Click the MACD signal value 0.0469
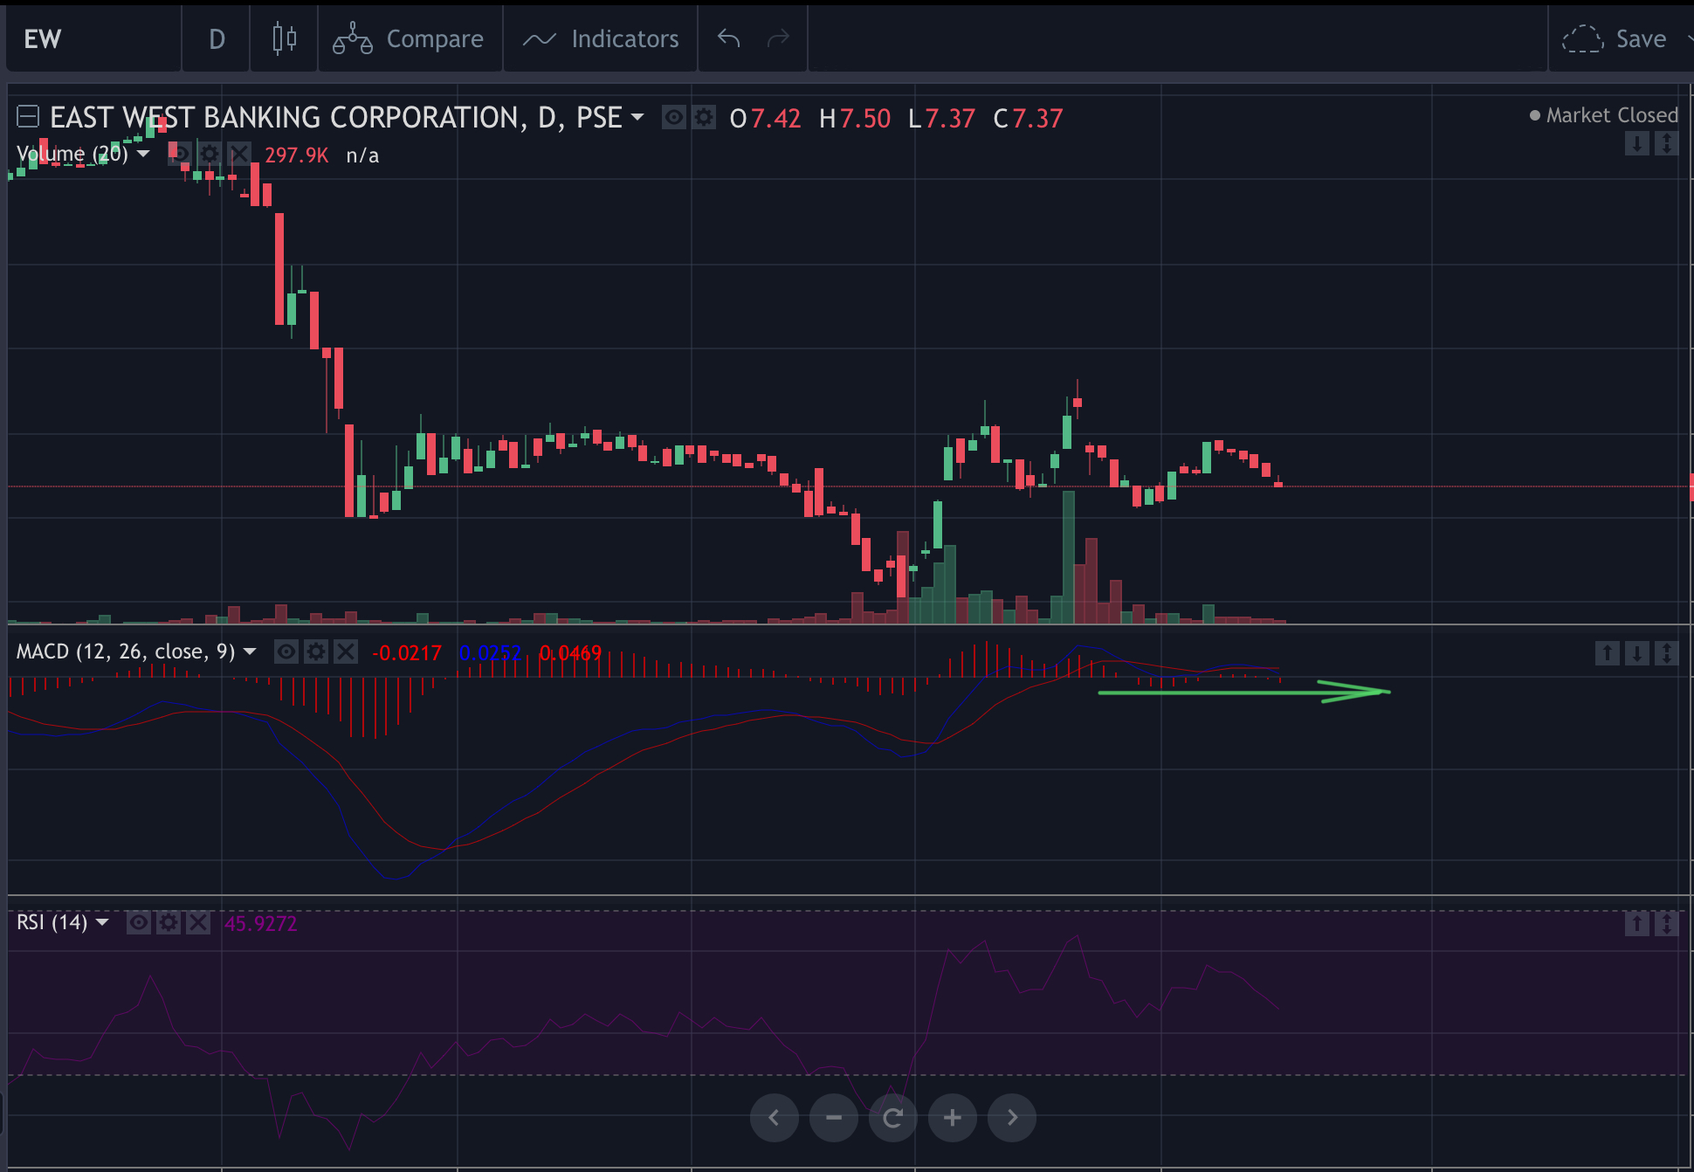The image size is (1694, 1172). (570, 652)
